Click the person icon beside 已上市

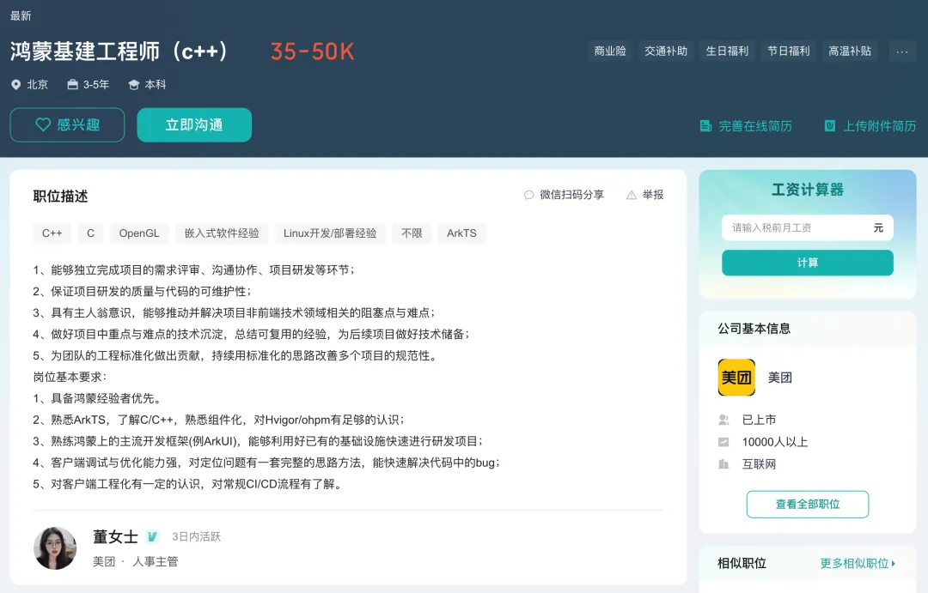click(x=723, y=420)
